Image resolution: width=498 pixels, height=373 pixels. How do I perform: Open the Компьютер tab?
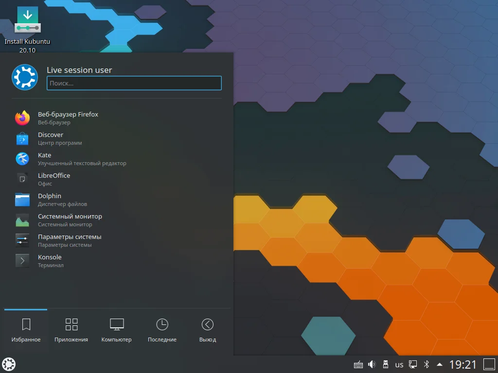[116, 329]
